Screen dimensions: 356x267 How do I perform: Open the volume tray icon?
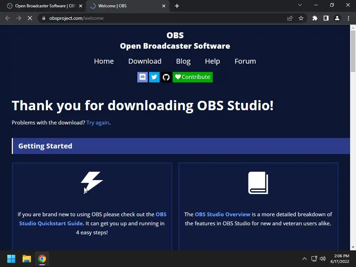323,259
